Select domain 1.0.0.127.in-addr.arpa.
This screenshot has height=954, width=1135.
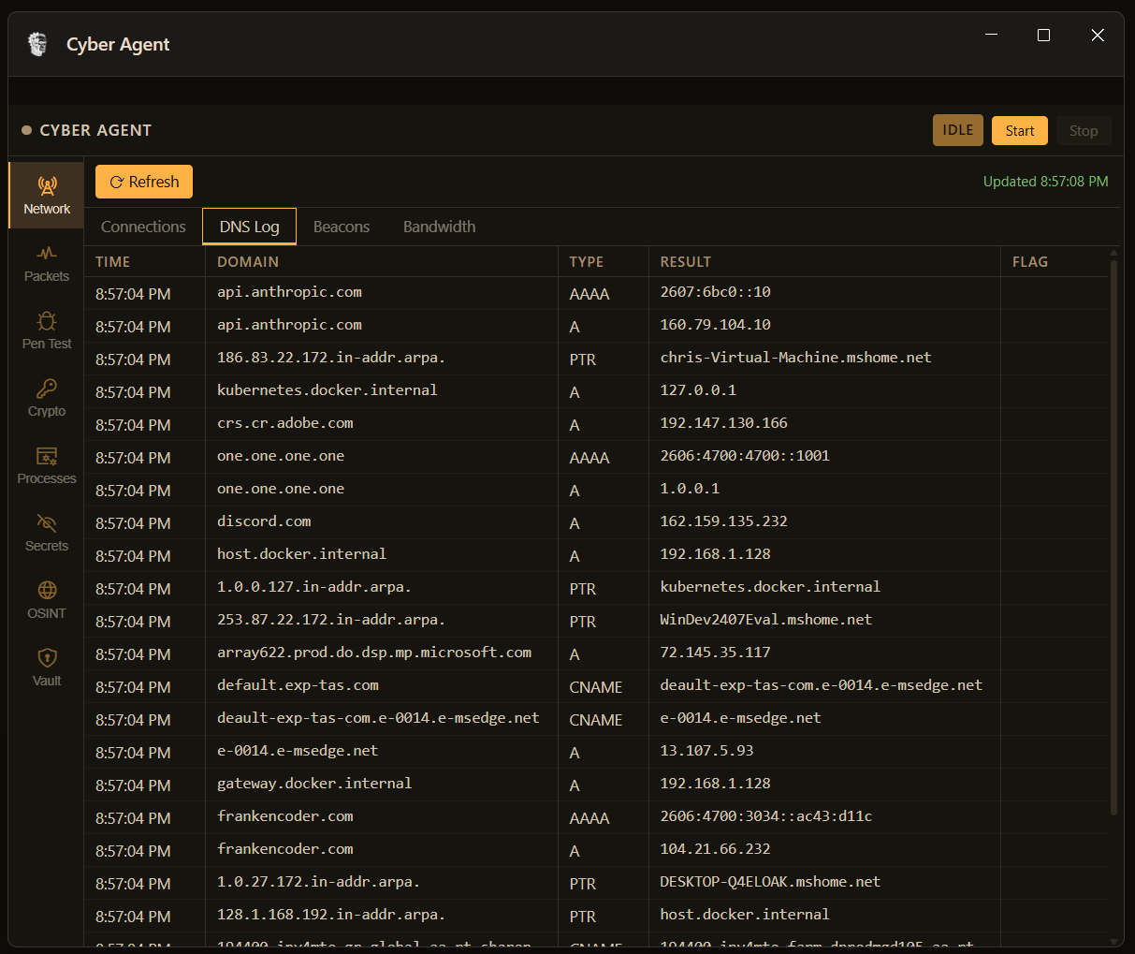[x=314, y=587]
